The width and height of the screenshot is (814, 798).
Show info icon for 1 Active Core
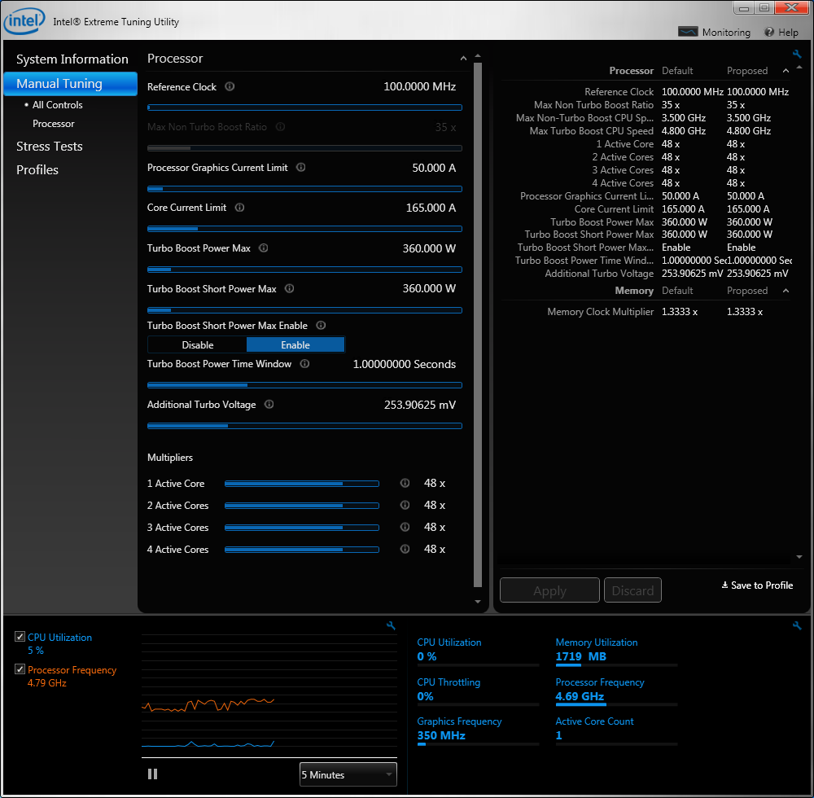click(405, 484)
